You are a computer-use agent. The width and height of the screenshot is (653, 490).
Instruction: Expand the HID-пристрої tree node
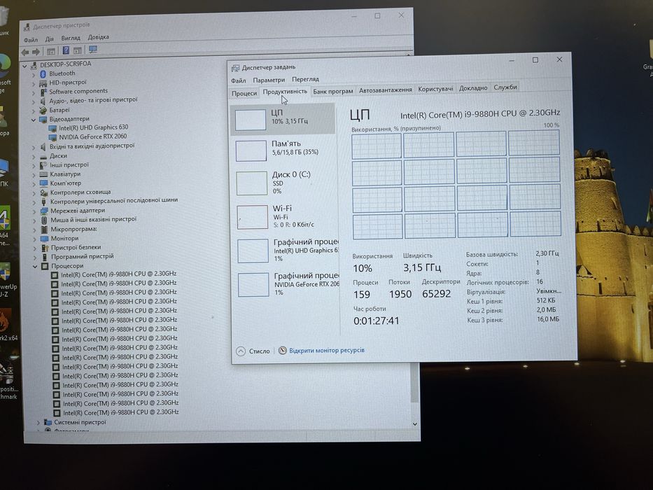[x=34, y=83]
